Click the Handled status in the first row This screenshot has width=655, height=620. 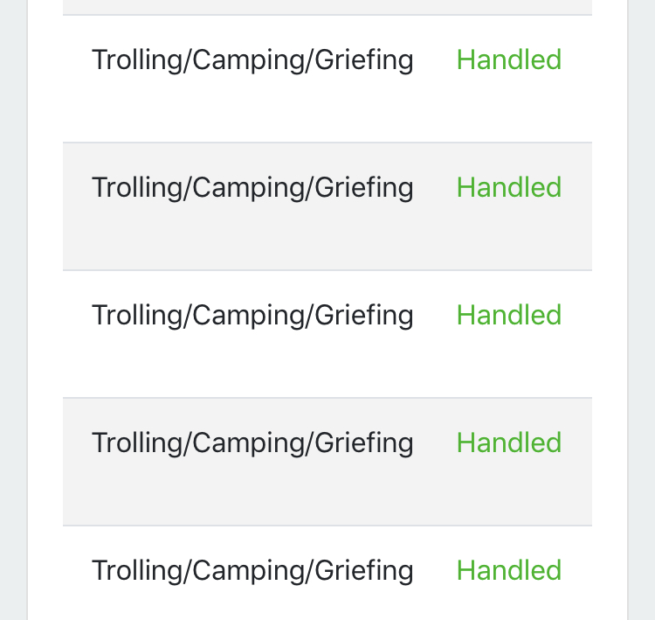(x=509, y=59)
